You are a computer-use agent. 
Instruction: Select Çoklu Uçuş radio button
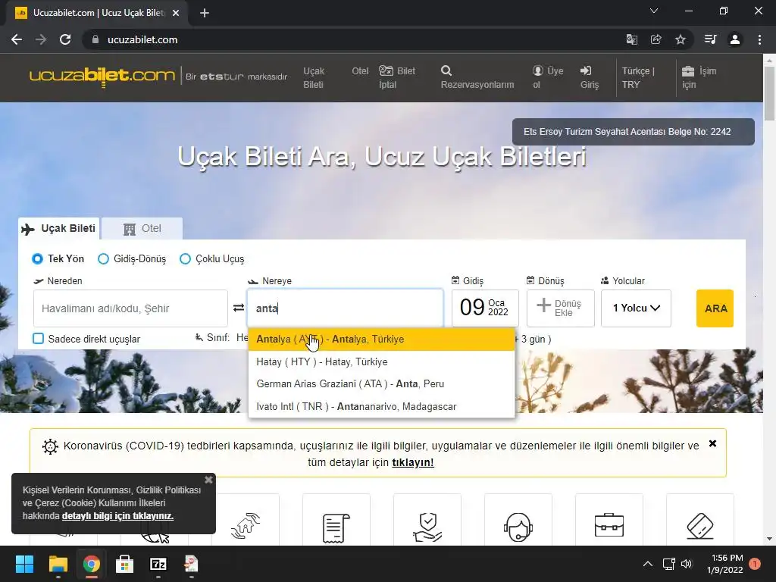(x=185, y=259)
